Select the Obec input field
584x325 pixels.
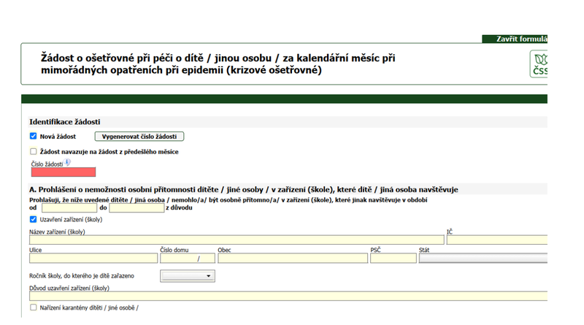(x=292, y=259)
